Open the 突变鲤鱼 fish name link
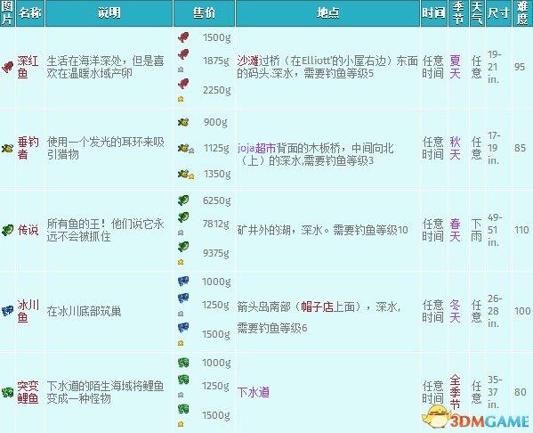Screen dimensions: 533x433 pyautogui.click(x=28, y=392)
